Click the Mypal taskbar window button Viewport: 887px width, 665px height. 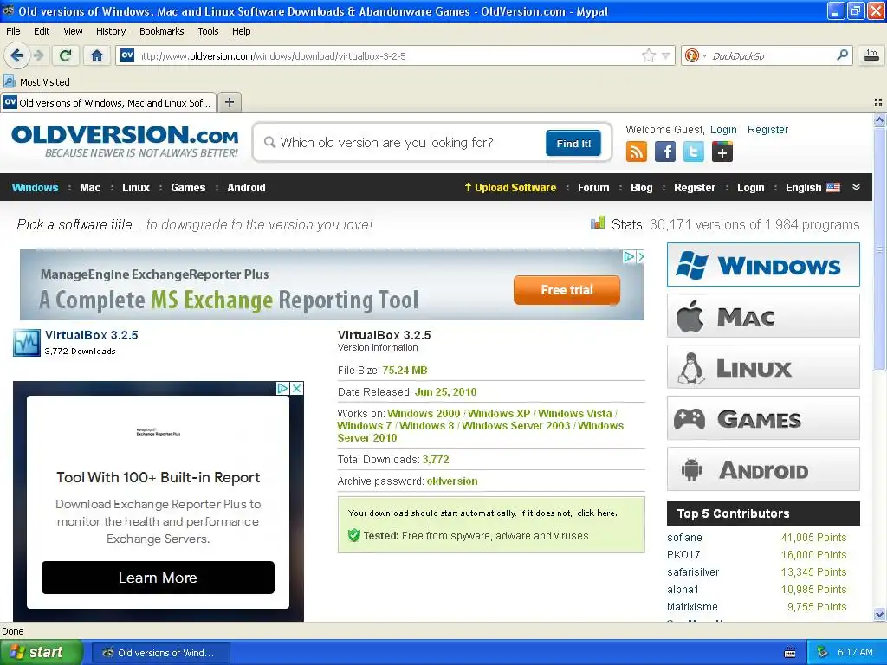tap(160, 653)
